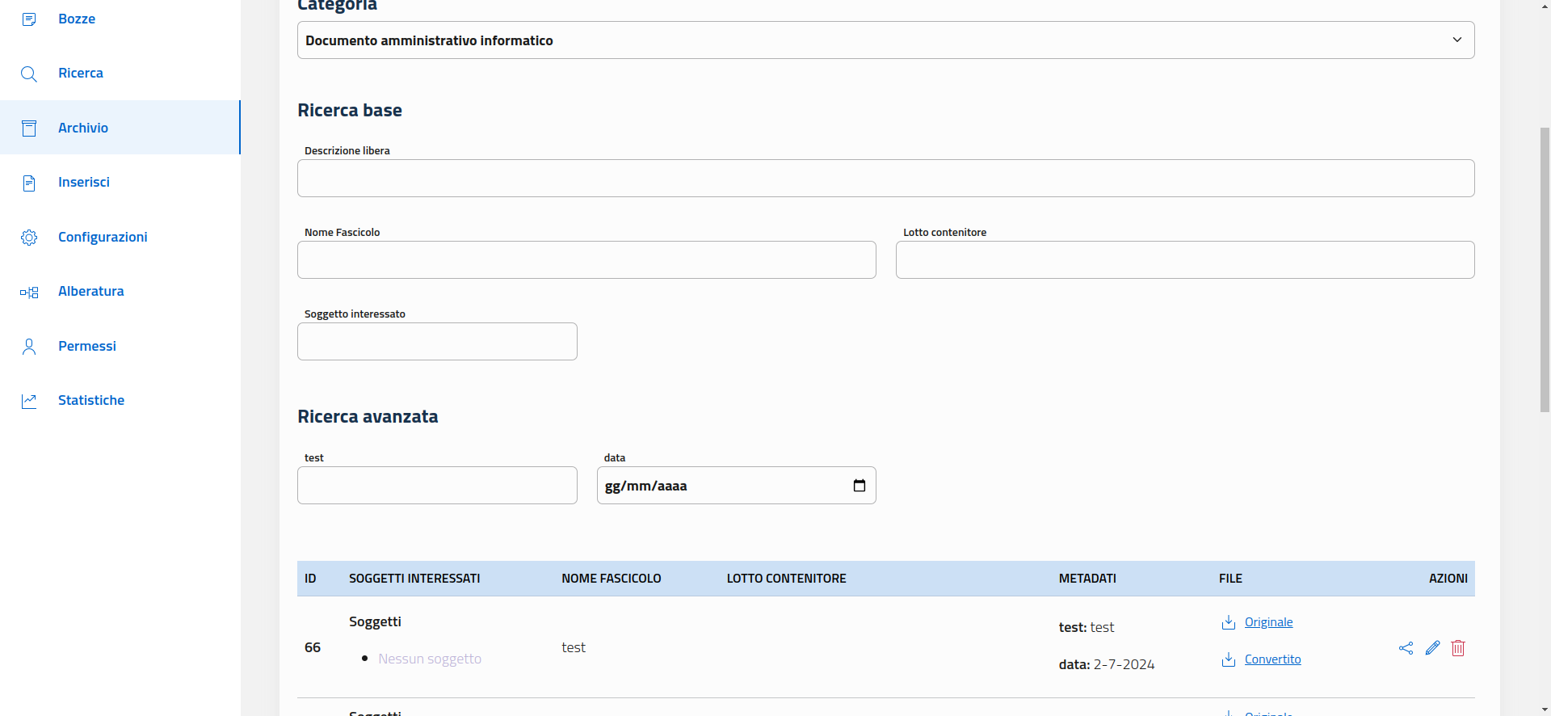Click the Lotto contenitore input field
The height and width of the screenshot is (716, 1551).
[1184, 260]
